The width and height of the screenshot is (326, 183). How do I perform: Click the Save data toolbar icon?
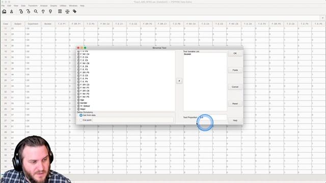tap(12, 11)
